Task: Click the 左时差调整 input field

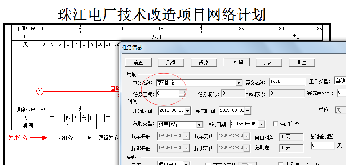Action: 322,145
